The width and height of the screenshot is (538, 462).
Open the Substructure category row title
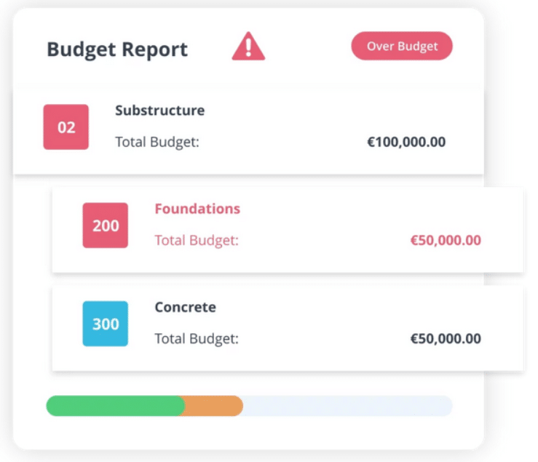[159, 111]
